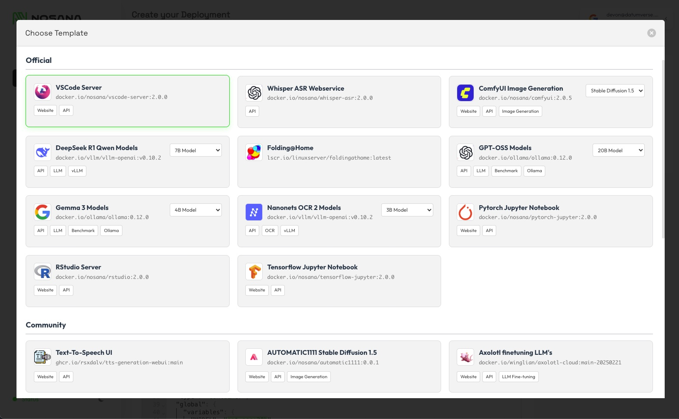The height and width of the screenshot is (419, 679).
Task: Open the Stable Diffusion 1.5 dropdown
Action: (x=615, y=91)
